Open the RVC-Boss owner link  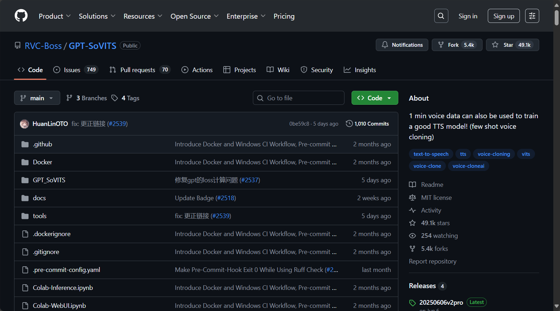(43, 46)
